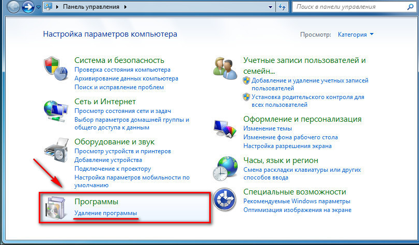Viewport: 419px width, 245px height.
Task: Open Удаление программы link
Action: pyautogui.click(x=105, y=213)
